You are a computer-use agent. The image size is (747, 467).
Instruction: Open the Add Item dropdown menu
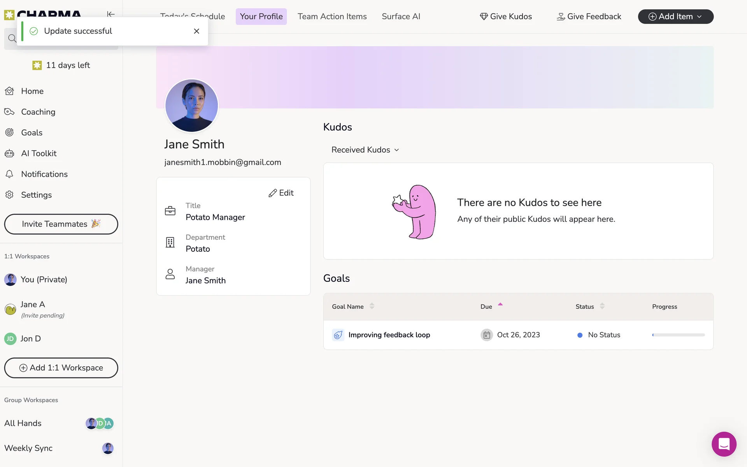tap(675, 17)
